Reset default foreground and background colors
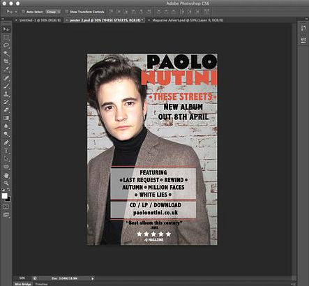Screen dimensions: 309x286 click(3, 190)
